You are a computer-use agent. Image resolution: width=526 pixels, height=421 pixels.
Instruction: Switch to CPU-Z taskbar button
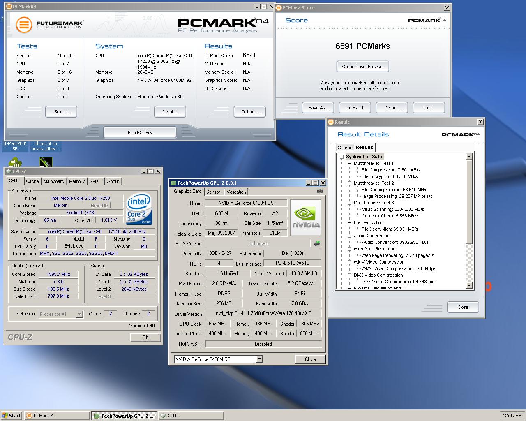[191, 416]
